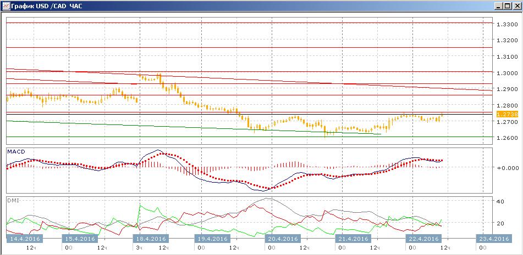The width and height of the screenshot is (523, 255).
Task: Click the chart window title bar icon
Action: coord(5,5)
